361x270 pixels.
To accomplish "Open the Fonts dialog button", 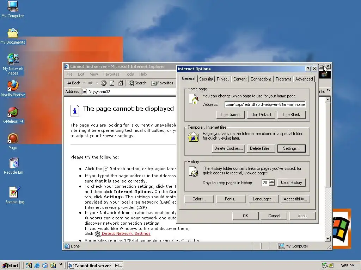I will (231, 199).
